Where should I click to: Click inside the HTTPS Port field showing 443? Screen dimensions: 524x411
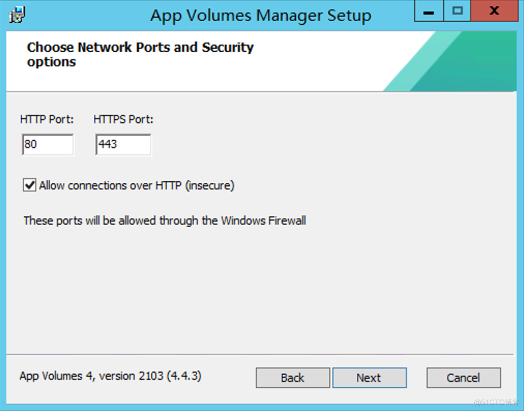click(x=123, y=144)
